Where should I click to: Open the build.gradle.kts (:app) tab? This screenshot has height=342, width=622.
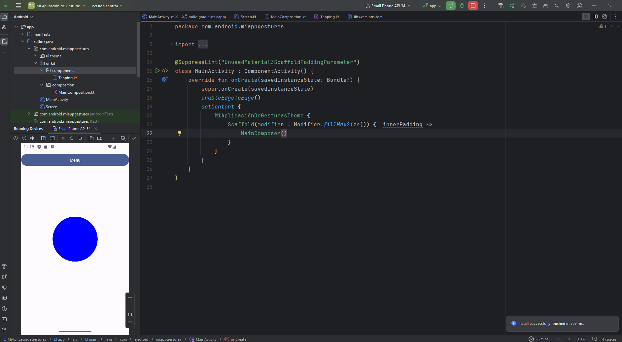(207, 17)
